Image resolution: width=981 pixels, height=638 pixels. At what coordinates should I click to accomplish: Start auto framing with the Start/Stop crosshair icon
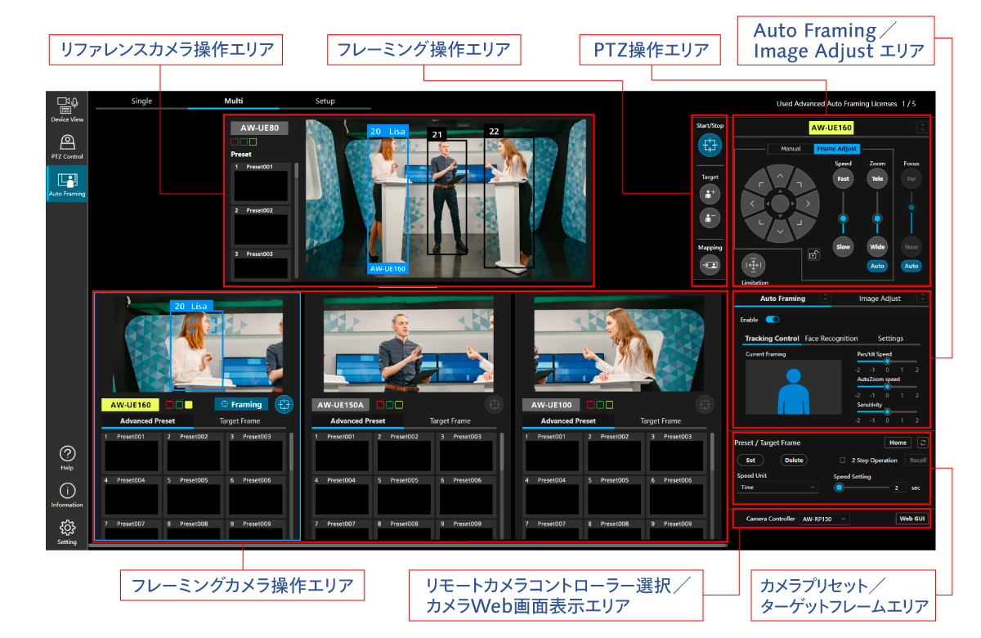click(710, 146)
